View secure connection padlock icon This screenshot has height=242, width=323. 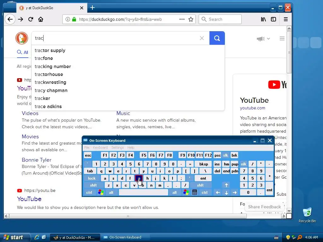(x=74, y=19)
